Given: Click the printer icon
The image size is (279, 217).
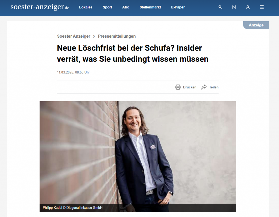Looking at the screenshot, I should click(178, 87).
